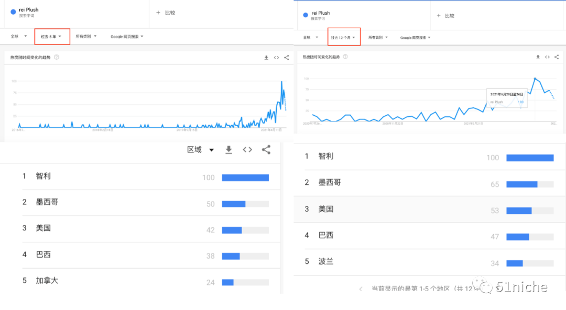Open the 过去12个月 time range dropdown
The width and height of the screenshot is (566, 310).
pyautogui.click(x=344, y=37)
